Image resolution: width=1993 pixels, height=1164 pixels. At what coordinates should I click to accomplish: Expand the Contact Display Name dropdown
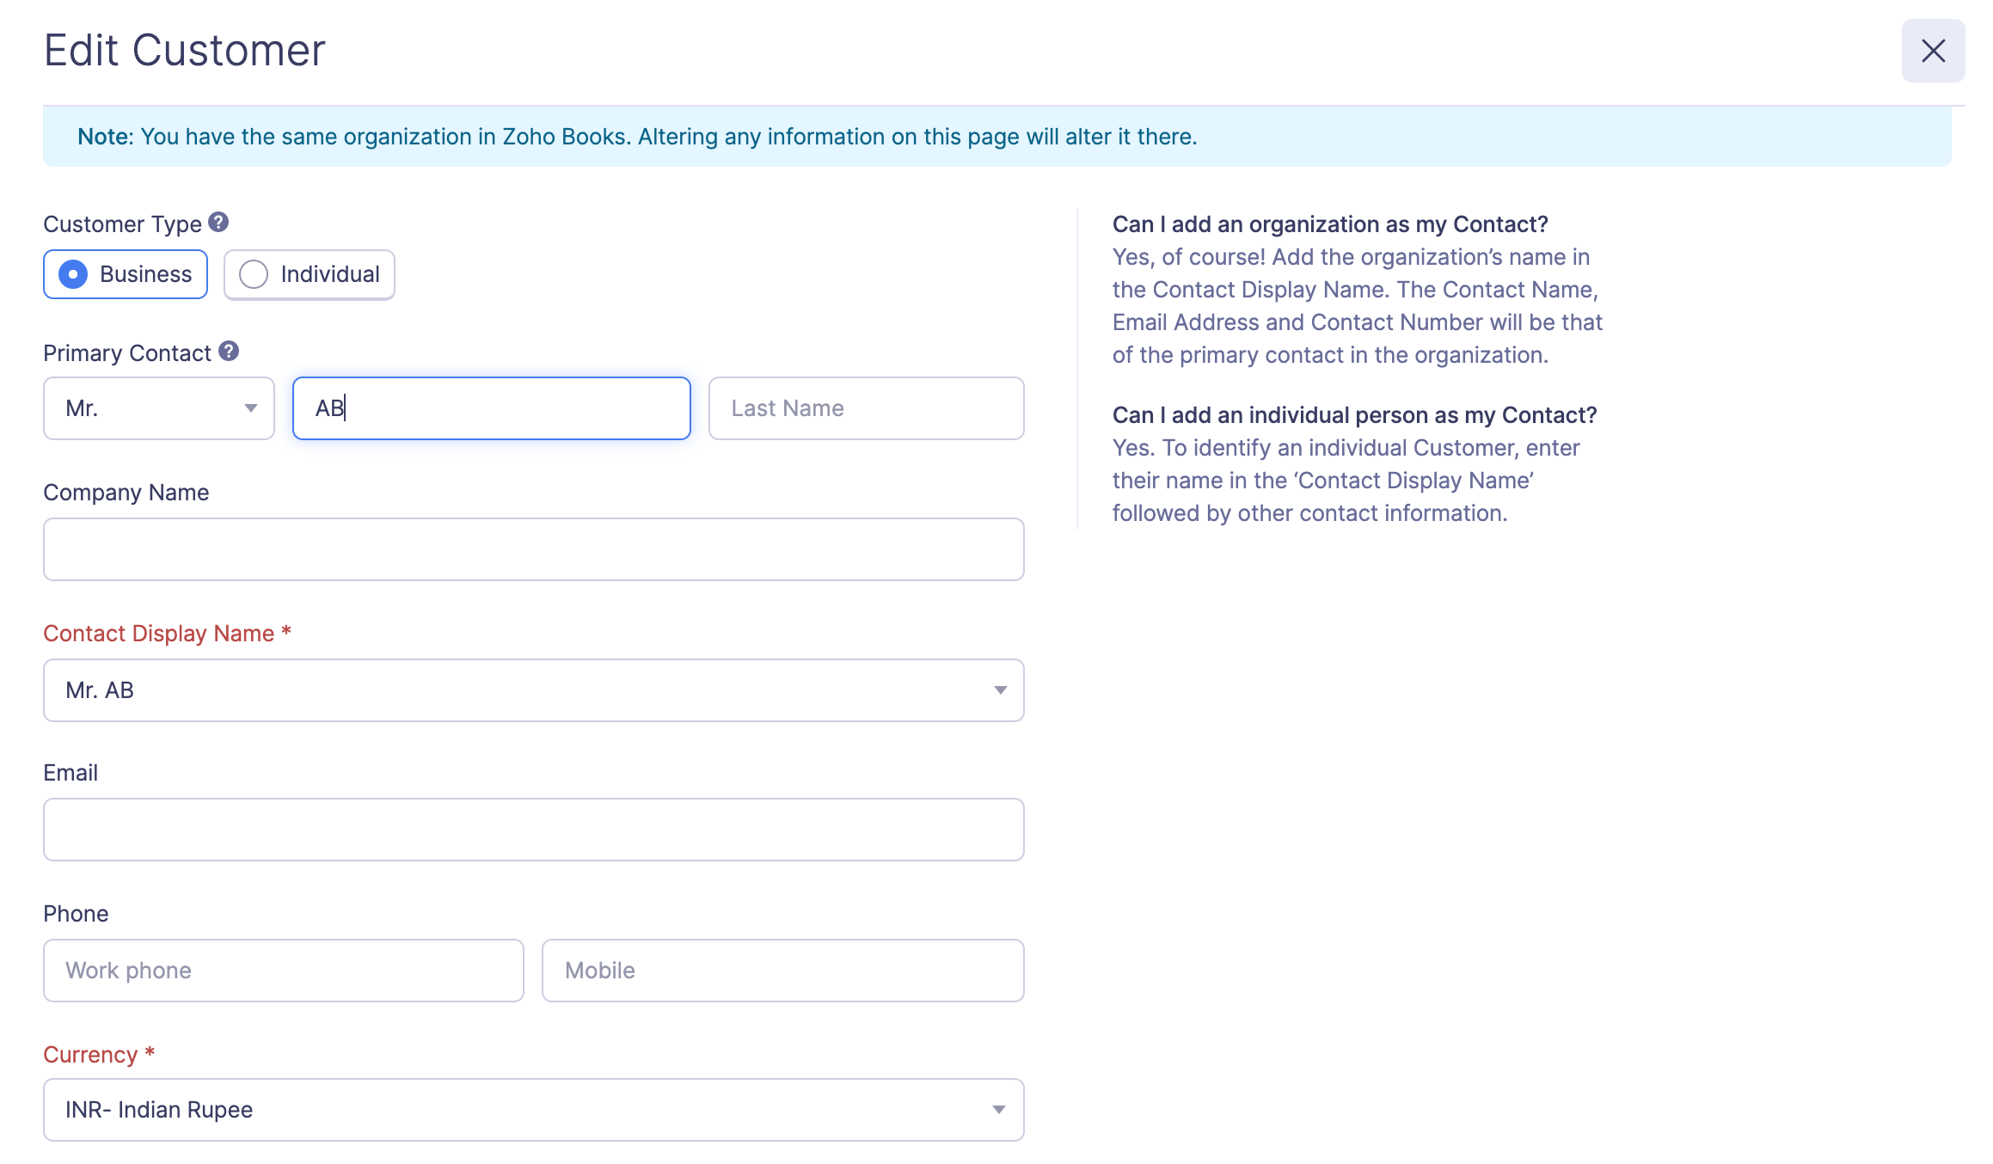[x=533, y=690]
